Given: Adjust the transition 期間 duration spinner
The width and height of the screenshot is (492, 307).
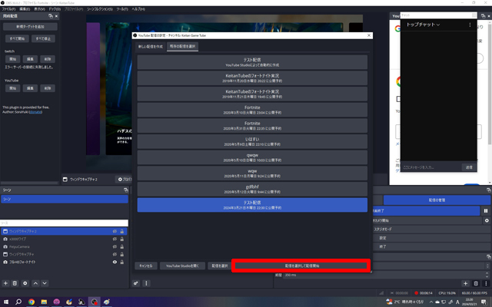Looking at the screenshot, I should click(487, 275).
